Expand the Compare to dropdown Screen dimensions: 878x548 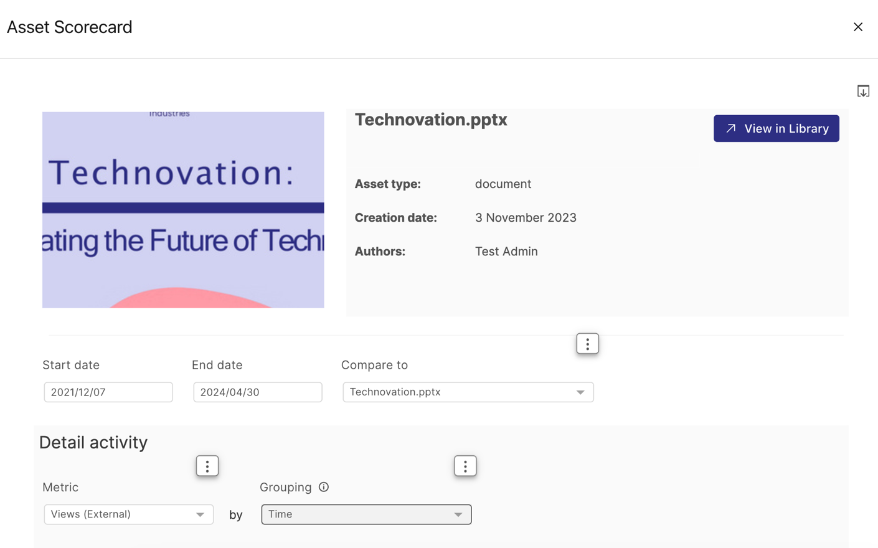(x=580, y=392)
